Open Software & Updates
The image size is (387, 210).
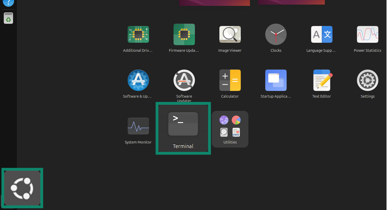tap(138, 80)
